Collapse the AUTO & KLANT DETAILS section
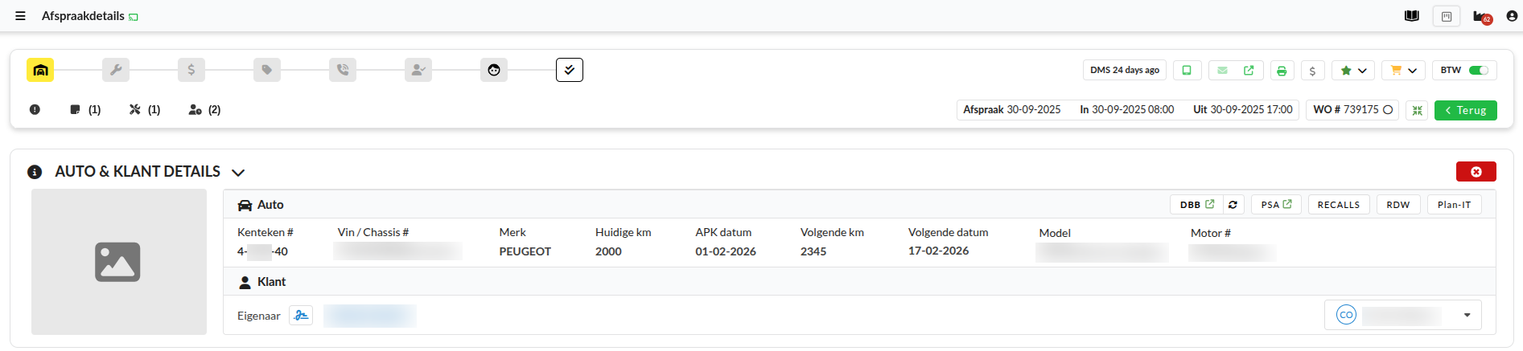Screen dimensions: 1523x351 [x=238, y=173]
